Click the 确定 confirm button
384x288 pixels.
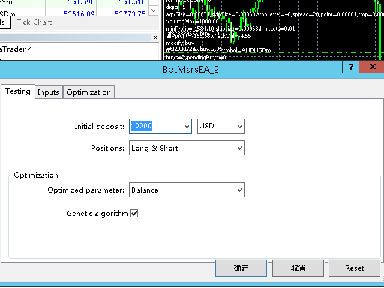(x=241, y=268)
